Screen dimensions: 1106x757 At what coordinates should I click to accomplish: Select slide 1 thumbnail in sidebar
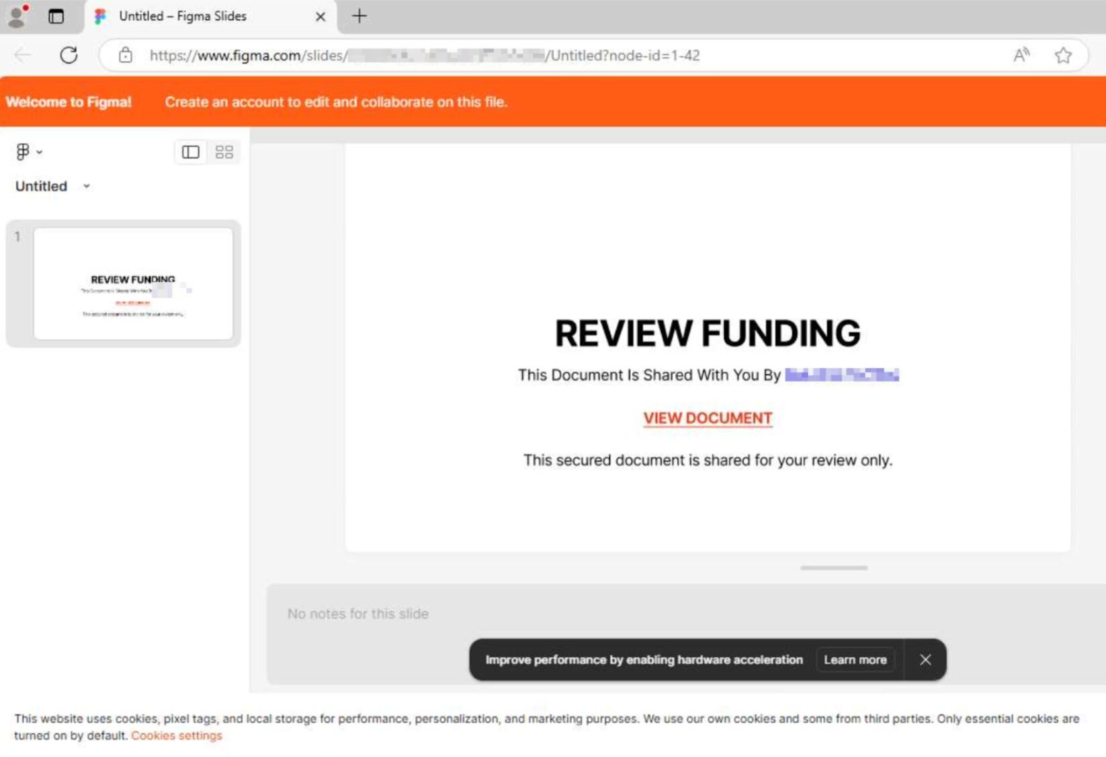[x=133, y=283]
